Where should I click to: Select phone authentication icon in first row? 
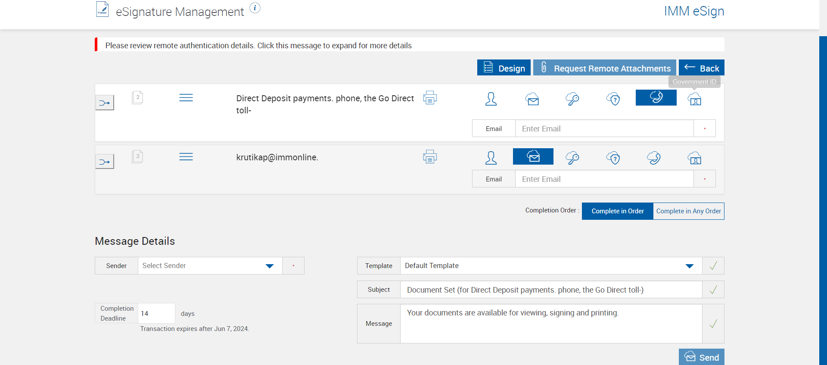(x=656, y=97)
